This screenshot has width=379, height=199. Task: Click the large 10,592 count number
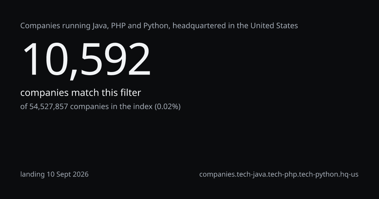click(86, 60)
